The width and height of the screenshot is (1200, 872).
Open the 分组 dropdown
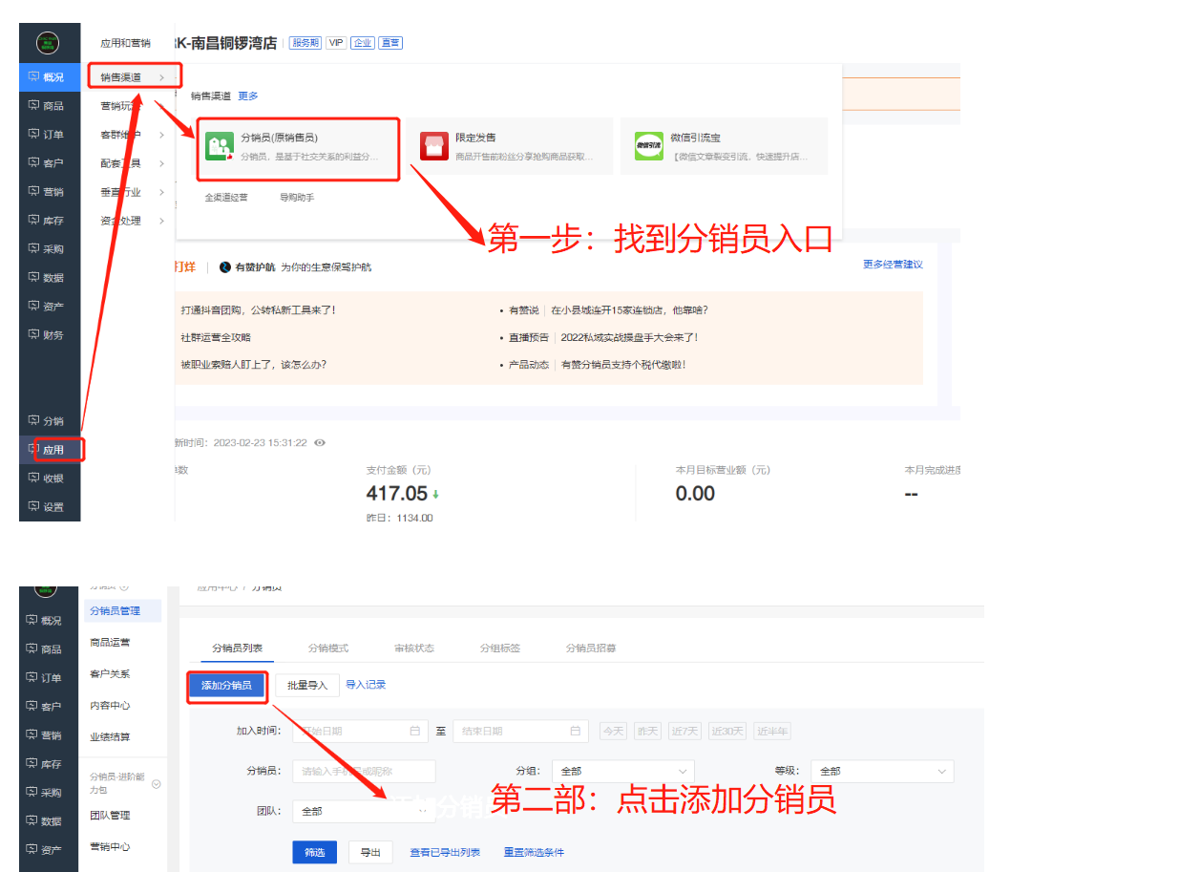coord(623,771)
